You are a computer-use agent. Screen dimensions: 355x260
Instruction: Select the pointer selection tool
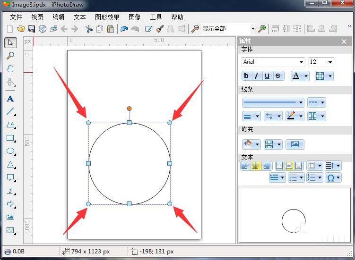tap(10, 42)
